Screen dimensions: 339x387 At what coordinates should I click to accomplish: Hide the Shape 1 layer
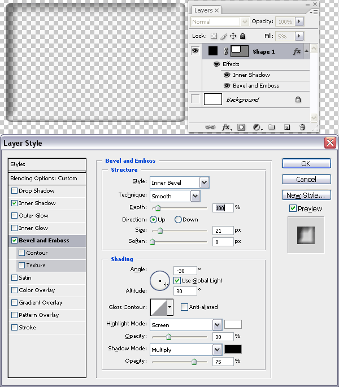195,51
